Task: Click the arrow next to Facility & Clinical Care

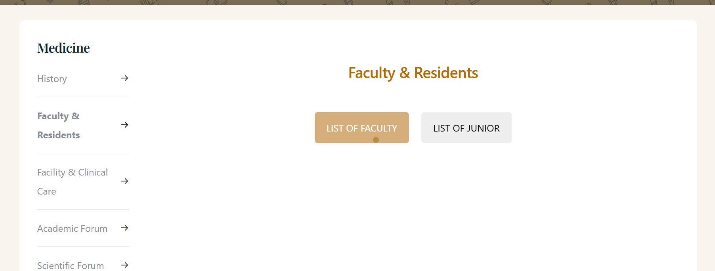Action: [x=125, y=181]
